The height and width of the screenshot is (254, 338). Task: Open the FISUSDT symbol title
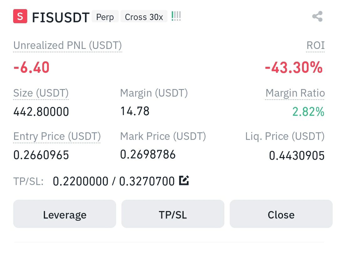point(61,17)
